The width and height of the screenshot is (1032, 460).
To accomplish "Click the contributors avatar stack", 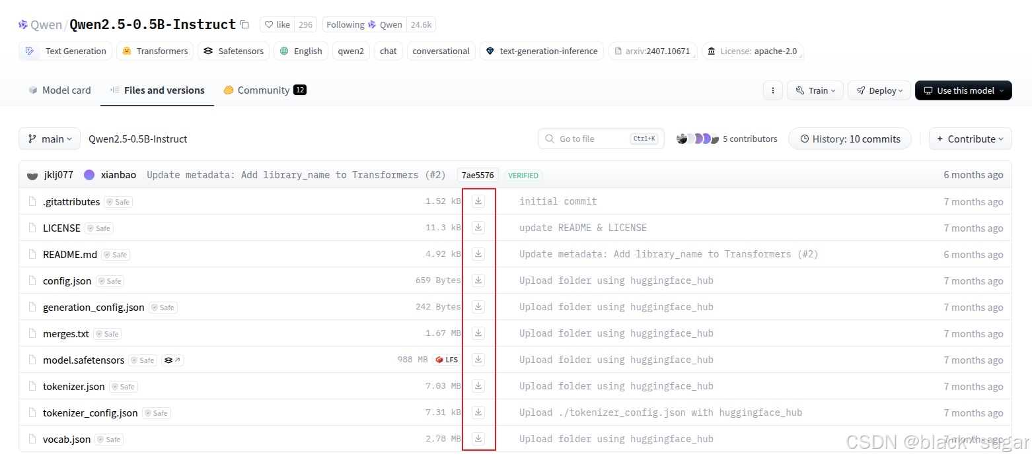I will [697, 139].
